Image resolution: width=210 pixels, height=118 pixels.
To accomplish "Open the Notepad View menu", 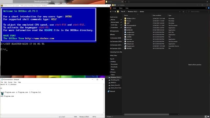I will [15, 82].
